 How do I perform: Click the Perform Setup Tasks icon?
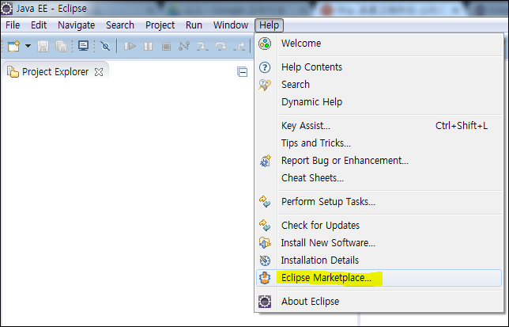pyautogui.click(x=265, y=202)
